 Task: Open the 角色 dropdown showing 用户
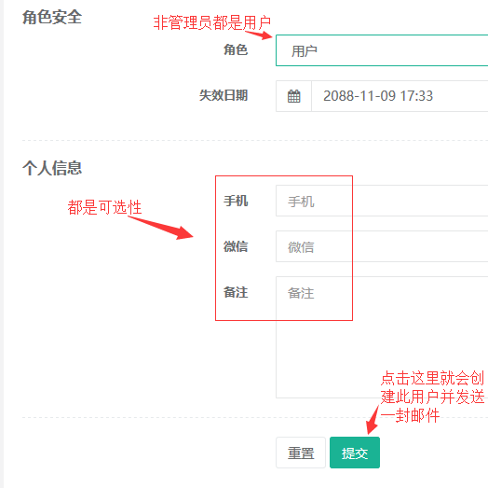click(x=382, y=50)
